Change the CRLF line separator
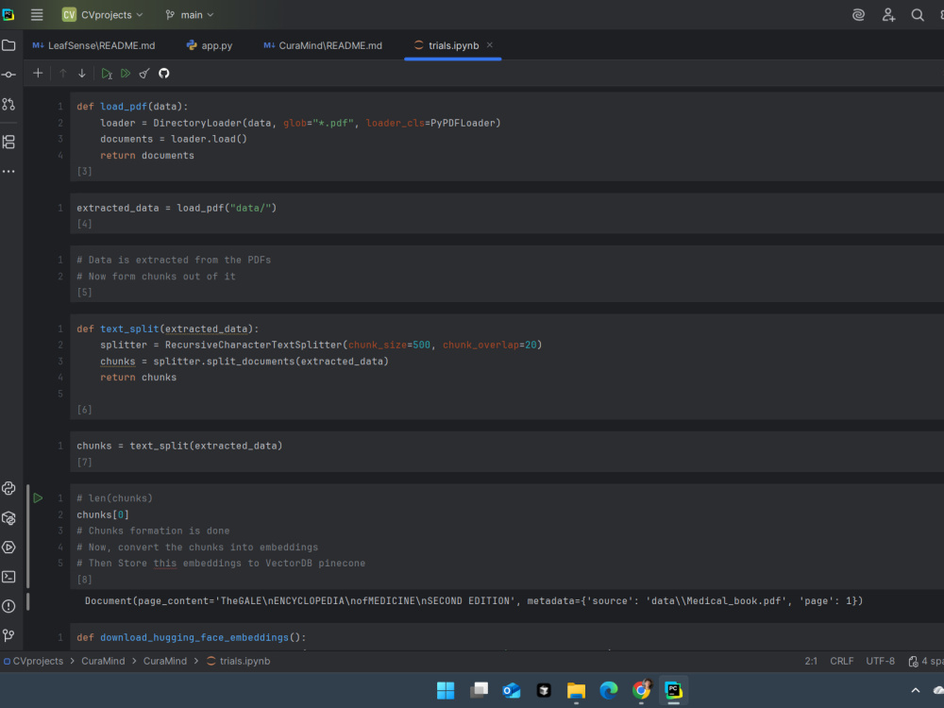The image size is (944, 708). (x=842, y=661)
